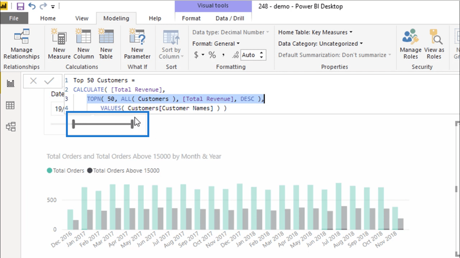Switch to Report view in the sidebar
The height and width of the screenshot is (258, 460).
point(11,83)
